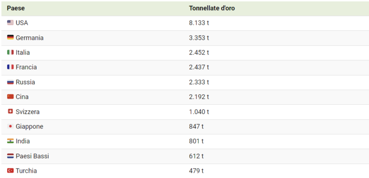
Task: Select the Indian flag icon
Action: (11, 141)
